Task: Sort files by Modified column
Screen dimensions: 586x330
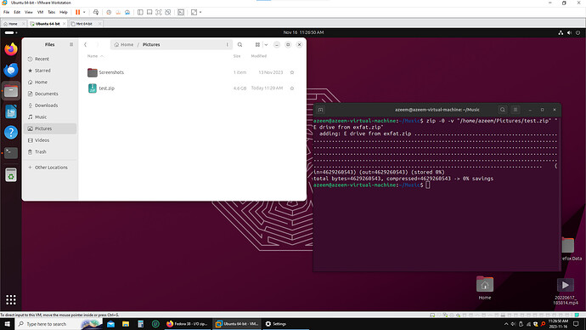Action: click(259, 56)
